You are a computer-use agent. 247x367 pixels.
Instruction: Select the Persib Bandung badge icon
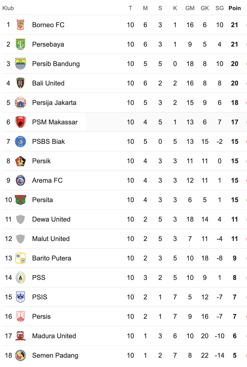(20, 64)
